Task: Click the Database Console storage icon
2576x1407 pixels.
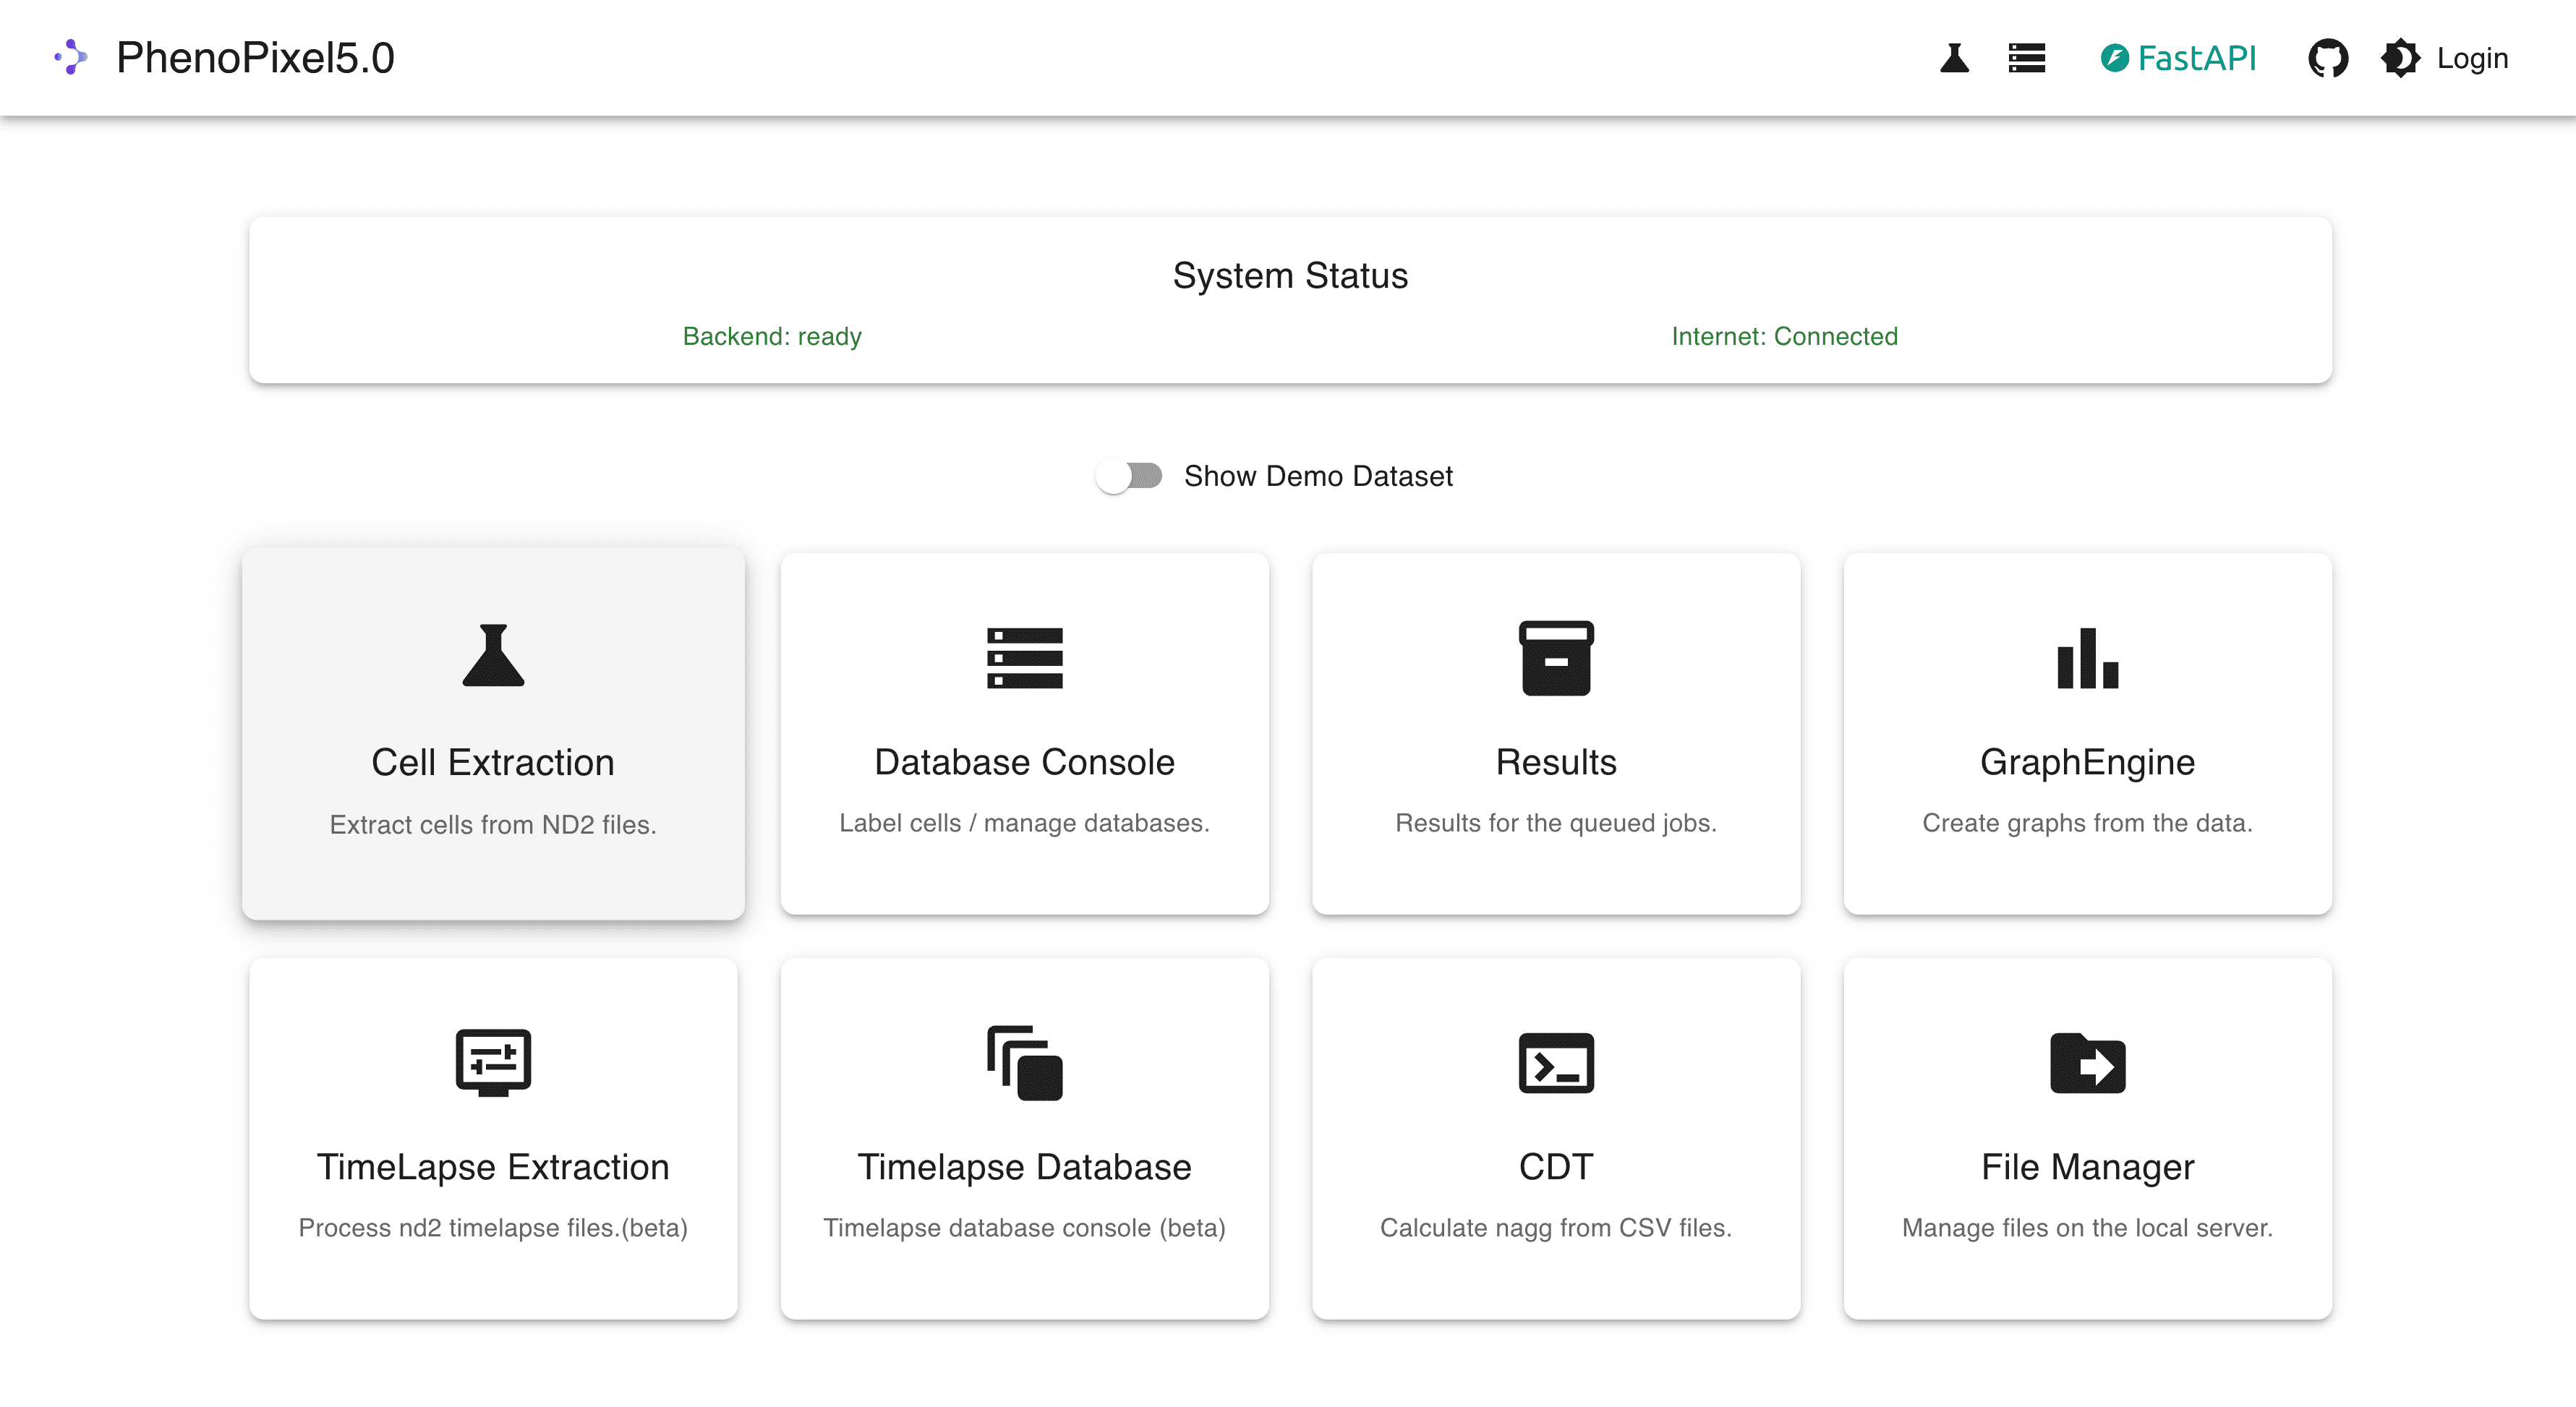Action: [x=1024, y=657]
